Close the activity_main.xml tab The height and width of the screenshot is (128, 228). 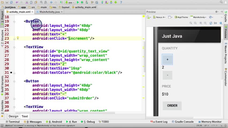[32, 12]
